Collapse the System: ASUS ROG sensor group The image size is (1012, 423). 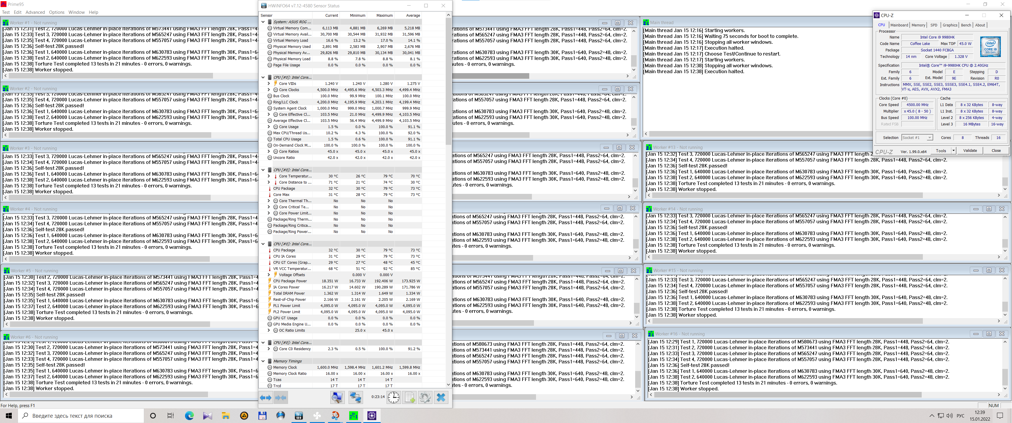(263, 22)
